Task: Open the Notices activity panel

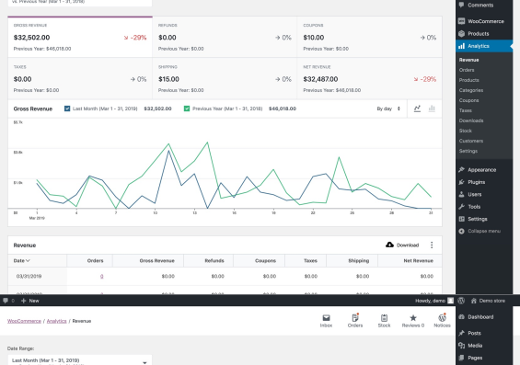Action: (x=442, y=321)
